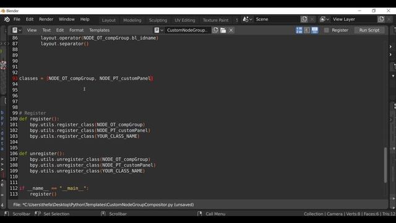Click the Set Selection status bar hint

(x=56, y=214)
